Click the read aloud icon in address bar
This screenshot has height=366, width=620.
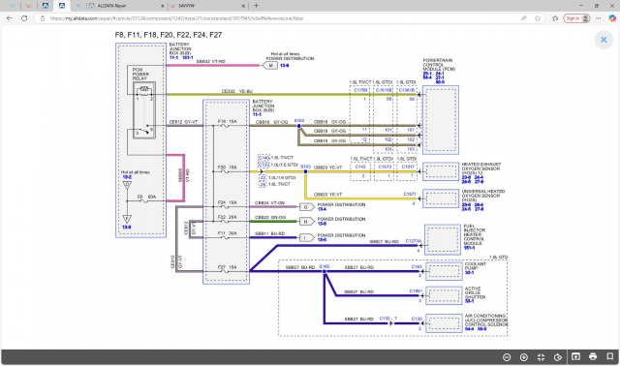(x=524, y=18)
